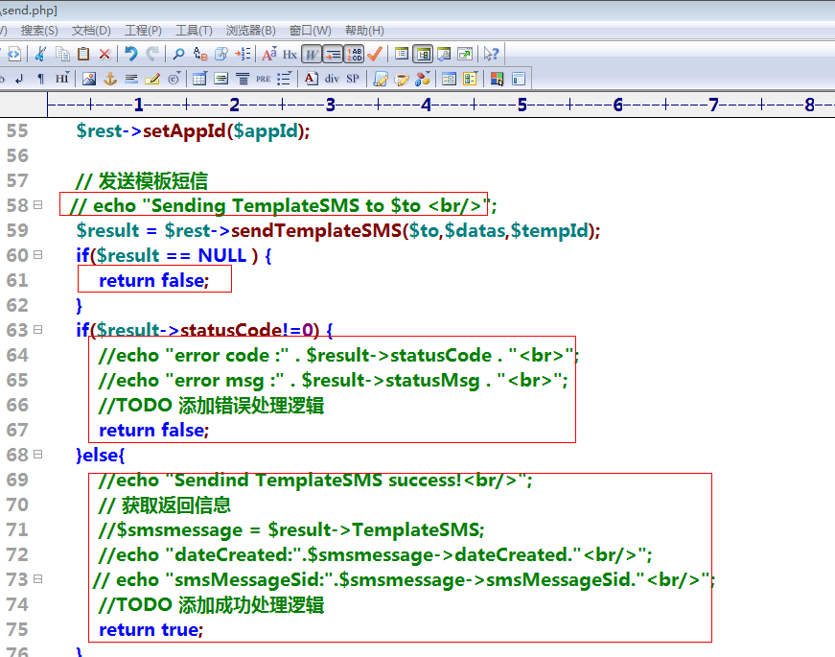Click the View in Browser toolbar icon

click(14, 54)
